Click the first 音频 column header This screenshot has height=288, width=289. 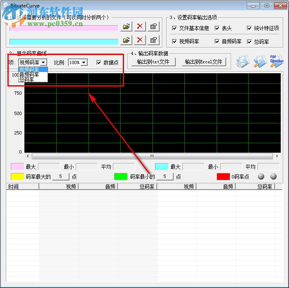click(98, 187)
